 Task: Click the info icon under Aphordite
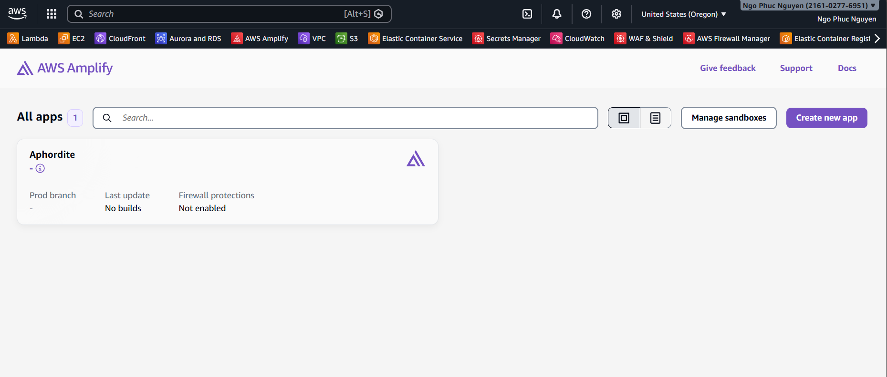[x=40, y=168]
